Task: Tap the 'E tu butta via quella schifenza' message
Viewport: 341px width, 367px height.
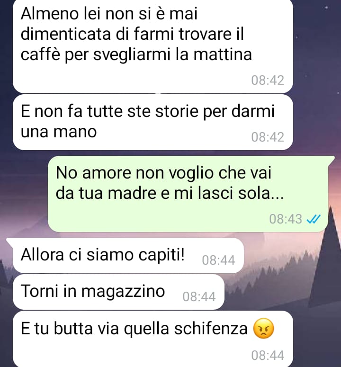Action: click(153, 339)
